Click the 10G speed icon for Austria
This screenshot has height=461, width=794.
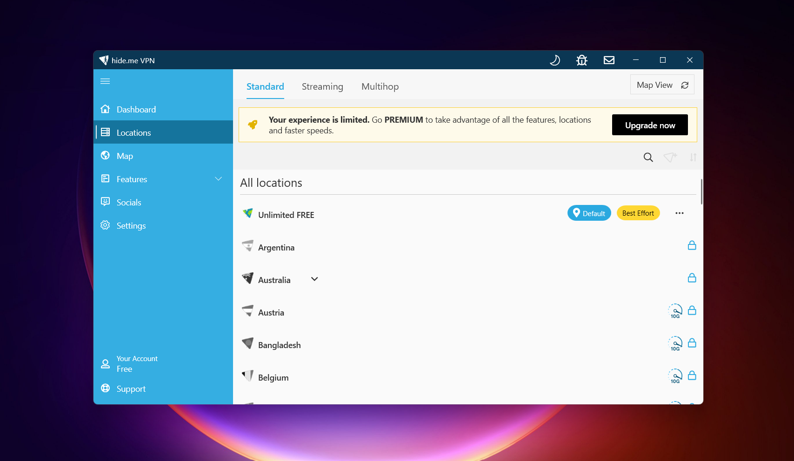(x=675, y=311)
